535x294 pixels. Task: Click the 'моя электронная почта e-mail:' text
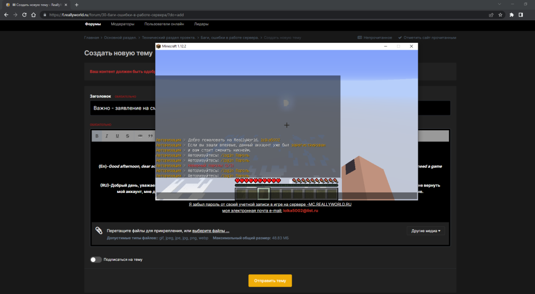tap(252, 211)
